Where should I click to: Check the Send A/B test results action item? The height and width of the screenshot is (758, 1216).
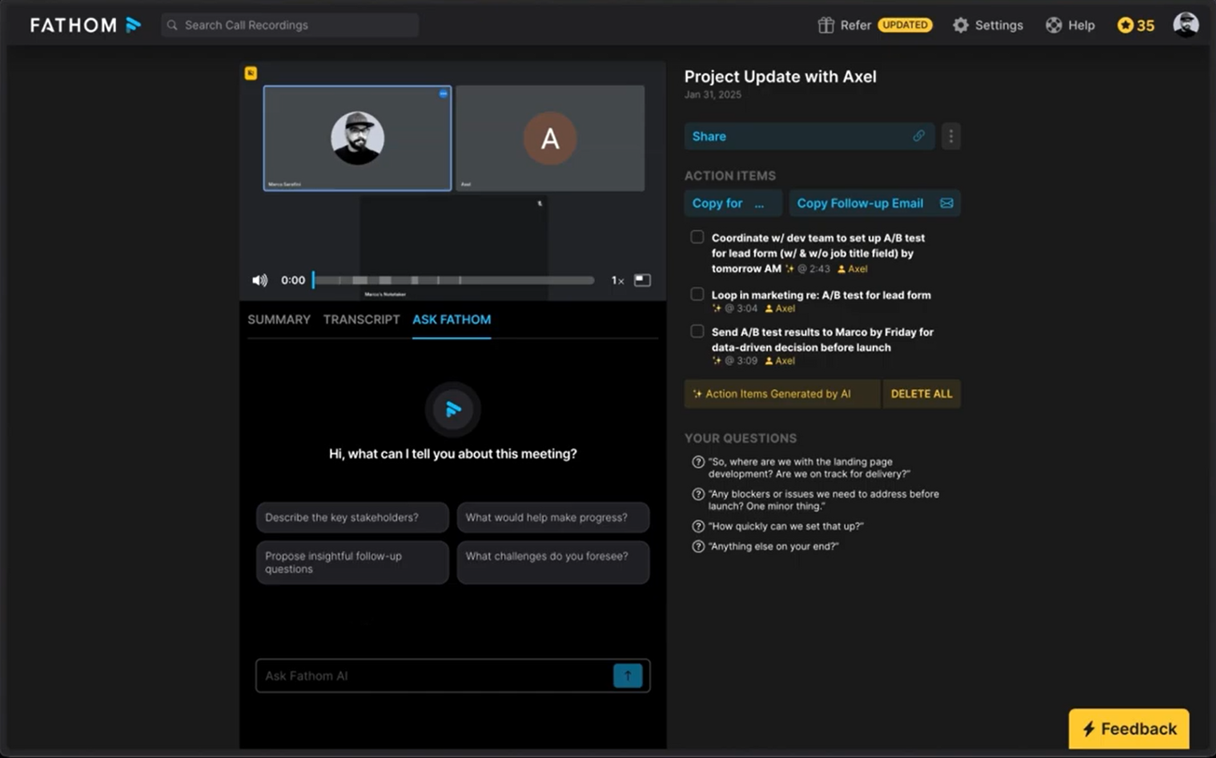coord(697,331)
